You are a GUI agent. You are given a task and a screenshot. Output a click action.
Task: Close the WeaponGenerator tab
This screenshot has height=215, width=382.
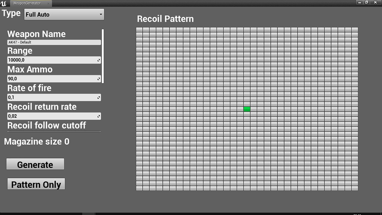[x=48, y=3]
